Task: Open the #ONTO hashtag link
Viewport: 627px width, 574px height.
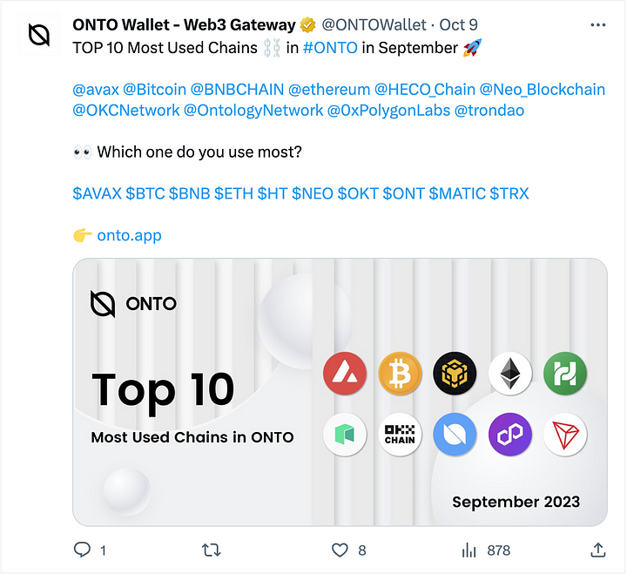Action: pos(329,48)
